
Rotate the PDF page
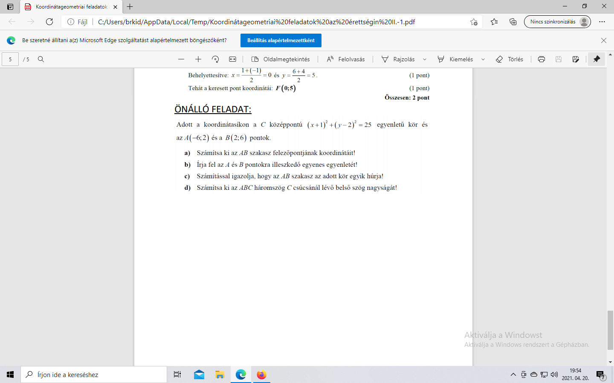tap(215, 59)
